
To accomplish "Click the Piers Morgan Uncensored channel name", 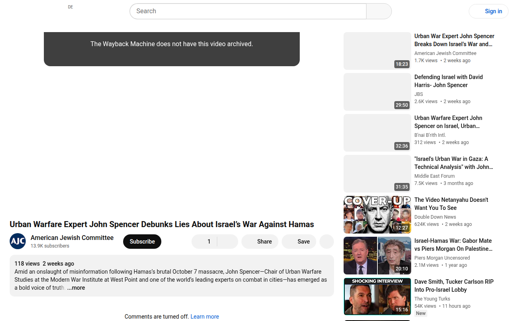I will [x=442, y=258].
